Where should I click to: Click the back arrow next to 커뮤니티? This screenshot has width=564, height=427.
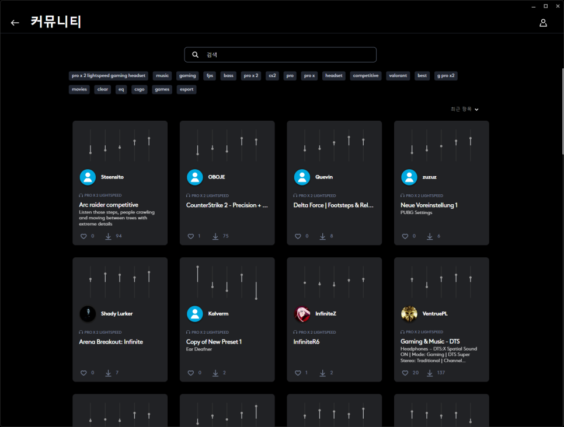point(15,23)
